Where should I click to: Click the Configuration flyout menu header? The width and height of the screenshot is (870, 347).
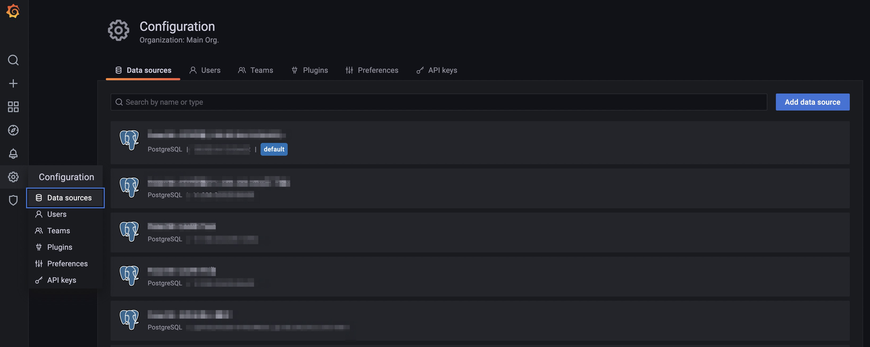click(x=66, y=177)
